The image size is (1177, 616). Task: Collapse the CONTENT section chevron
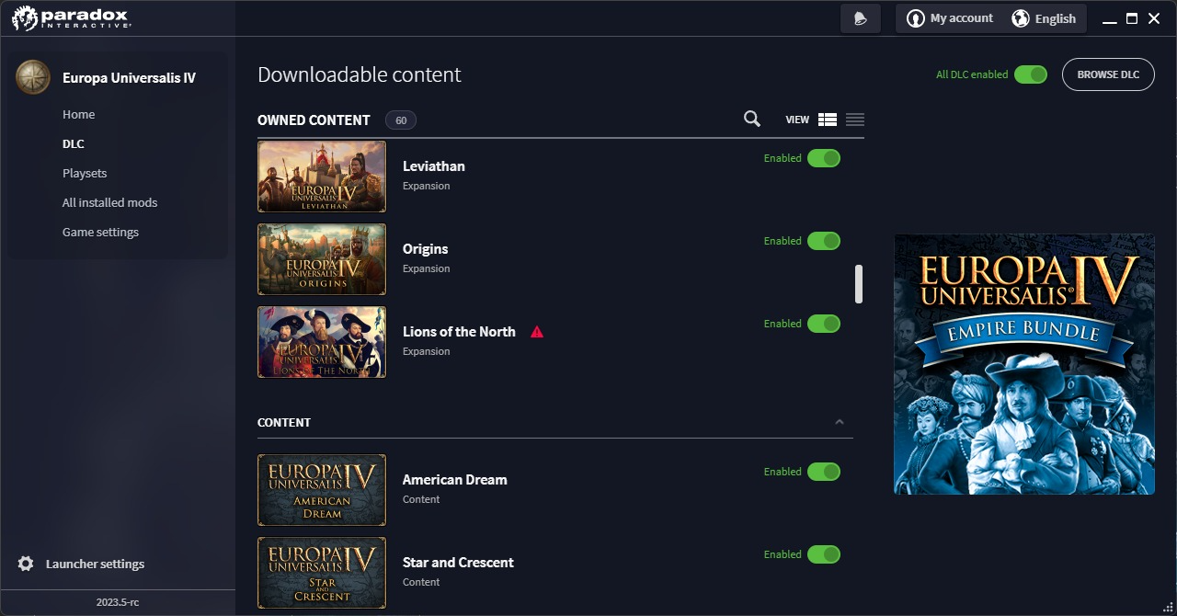click(839, 422)
